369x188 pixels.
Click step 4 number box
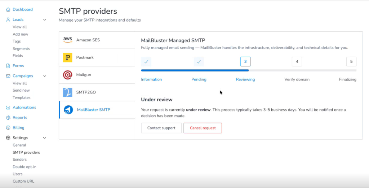coord(297,62)
